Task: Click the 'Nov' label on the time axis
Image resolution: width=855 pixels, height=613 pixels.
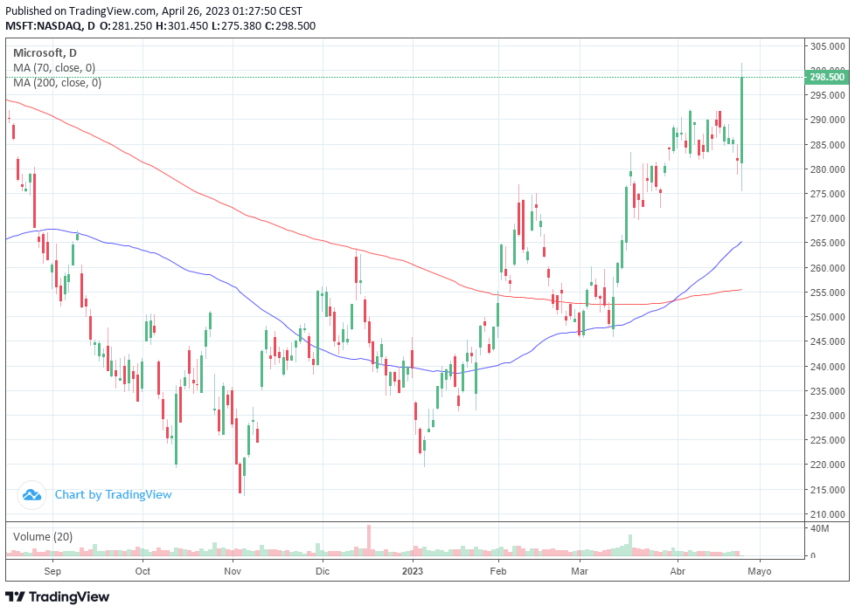Action: (233, 571)
